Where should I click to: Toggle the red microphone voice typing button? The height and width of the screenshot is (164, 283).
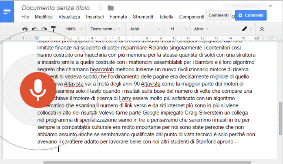[x=38, y=90]
